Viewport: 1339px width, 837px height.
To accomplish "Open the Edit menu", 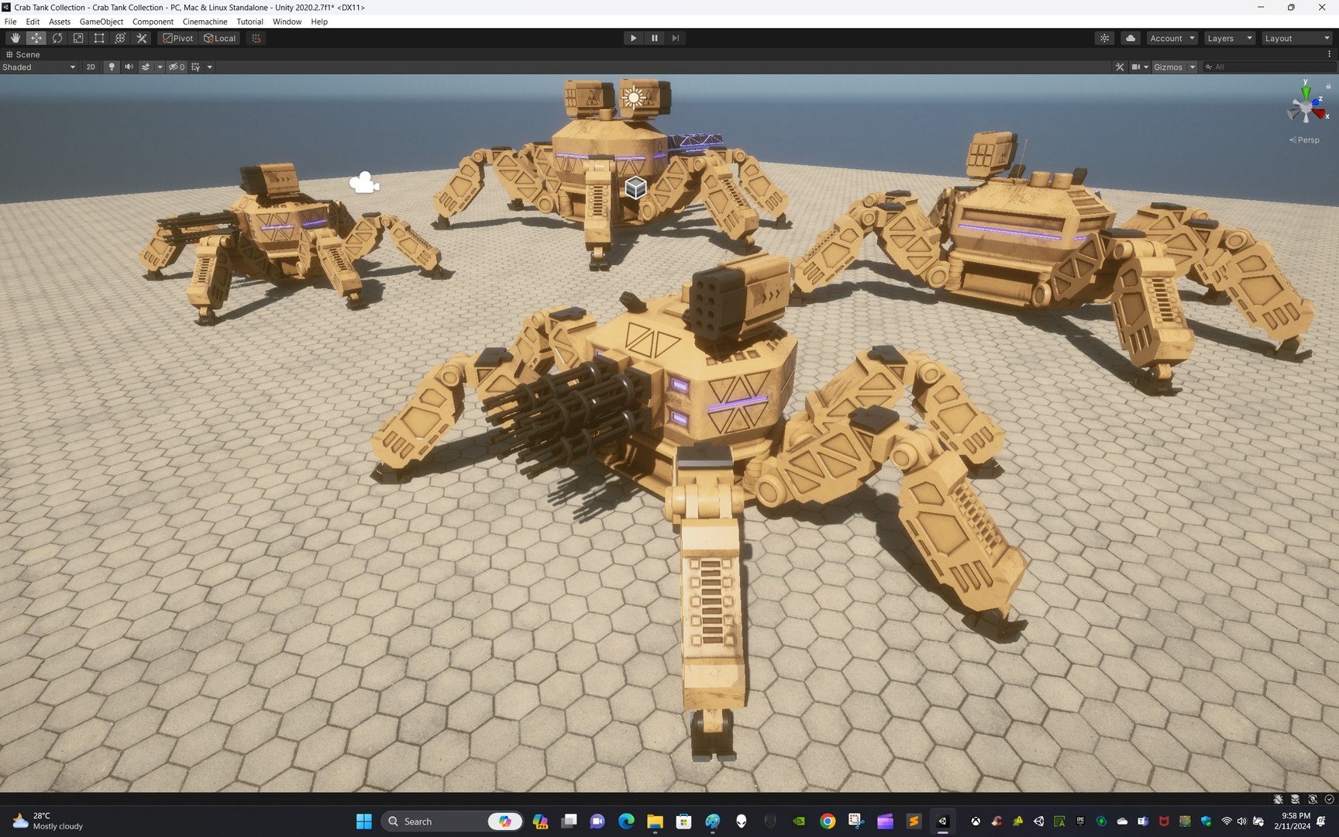I will pos(33,22).
